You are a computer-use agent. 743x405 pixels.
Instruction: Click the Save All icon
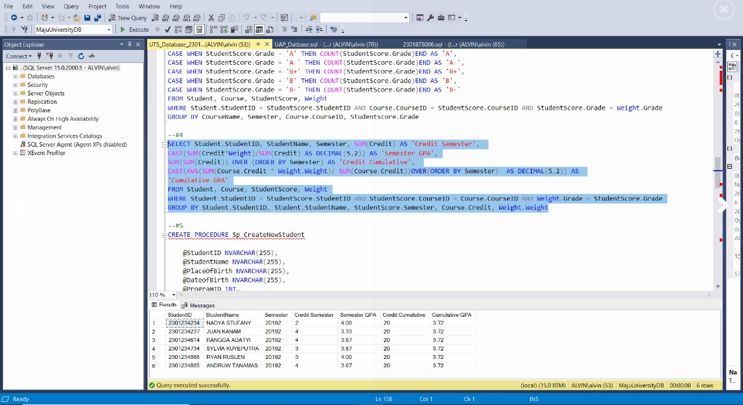98,18
